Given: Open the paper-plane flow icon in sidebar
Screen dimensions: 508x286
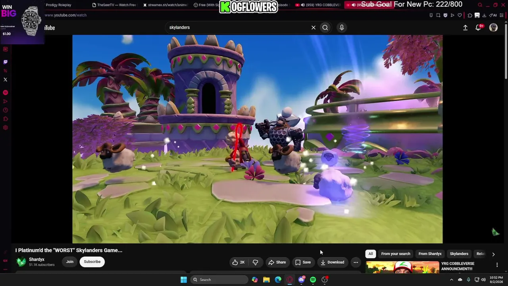Looking at the screenshot, I should pos(5,101).
